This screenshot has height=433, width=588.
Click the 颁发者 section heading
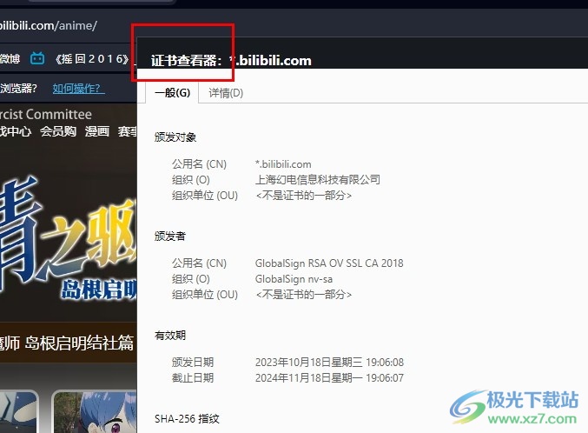(170, 236)
